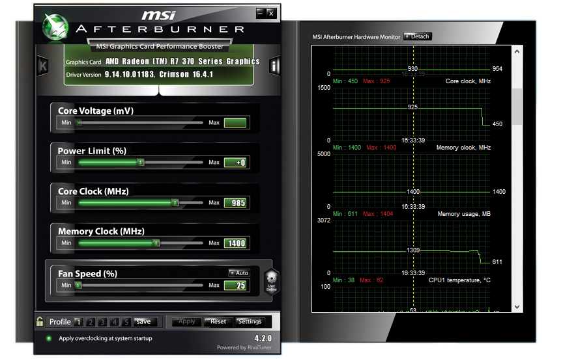Screen dimensions: 576x359
Task: Click the MSI Afterburner Hardware Monitor title
Action: pyautogui.click(x=356, y=36)
